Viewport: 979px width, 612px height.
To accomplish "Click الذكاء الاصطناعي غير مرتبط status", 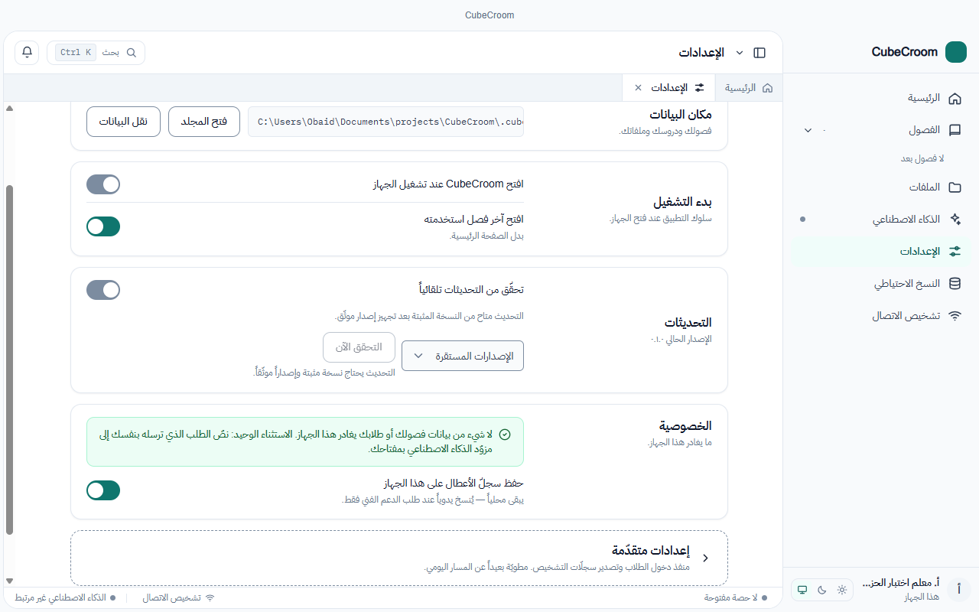I will pos(65,598).
